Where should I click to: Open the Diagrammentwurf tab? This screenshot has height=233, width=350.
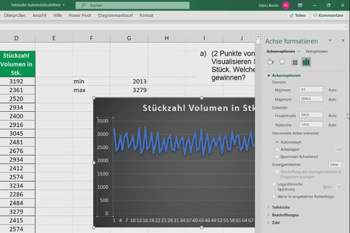tap(116, 15)
